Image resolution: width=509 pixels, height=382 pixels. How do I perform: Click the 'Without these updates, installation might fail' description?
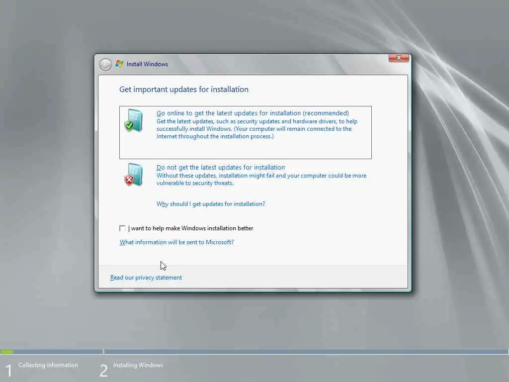261,179
